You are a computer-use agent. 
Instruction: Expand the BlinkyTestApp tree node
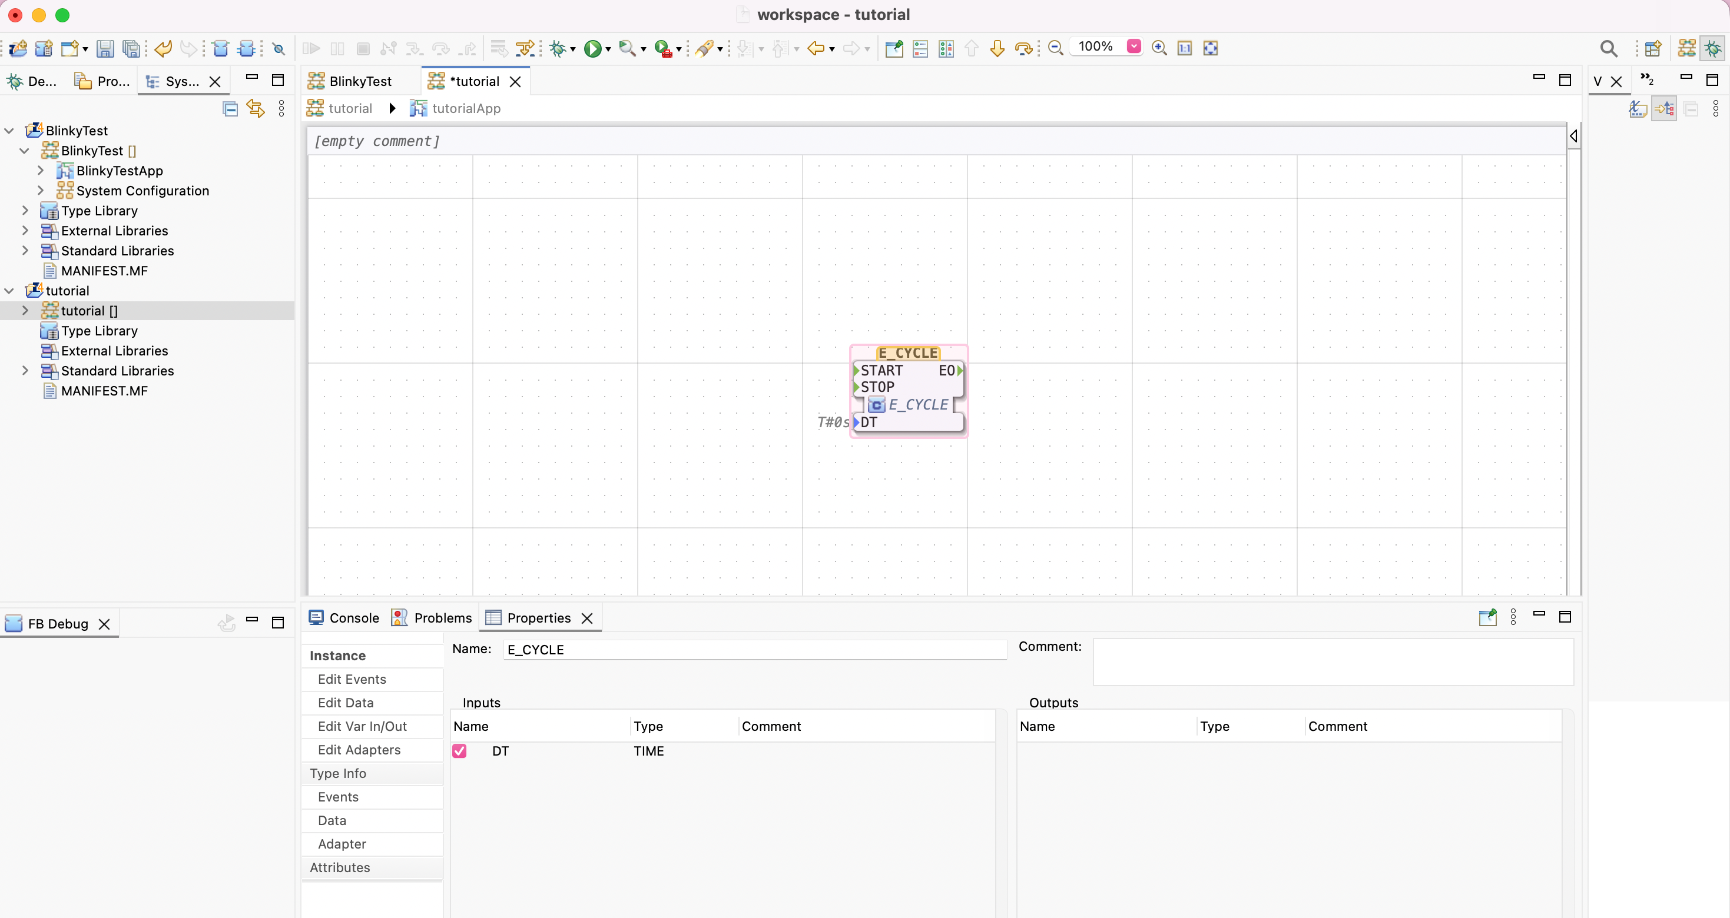coord(40,171)
